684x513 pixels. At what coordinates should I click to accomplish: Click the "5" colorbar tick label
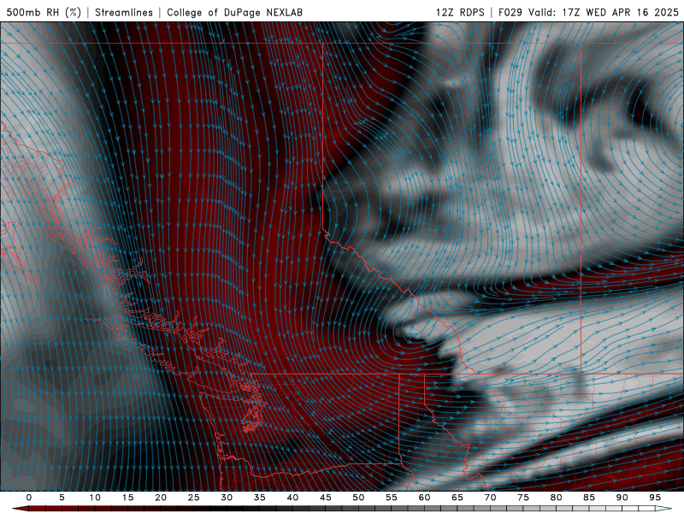(62, 498)
